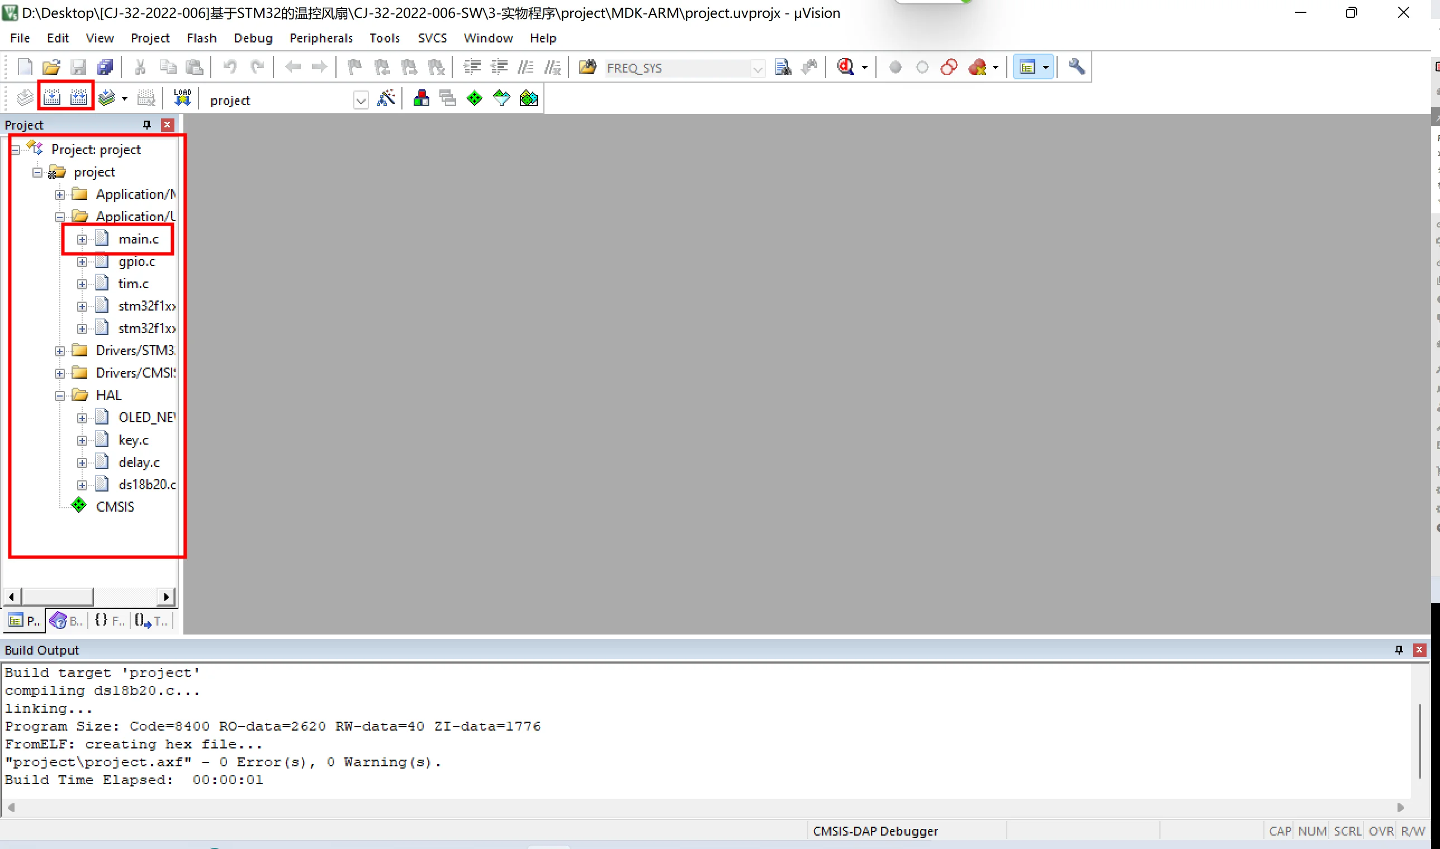Screen dimensions: 1440x849
Task: Open the target selection dropdown
Action: [361, 101]
